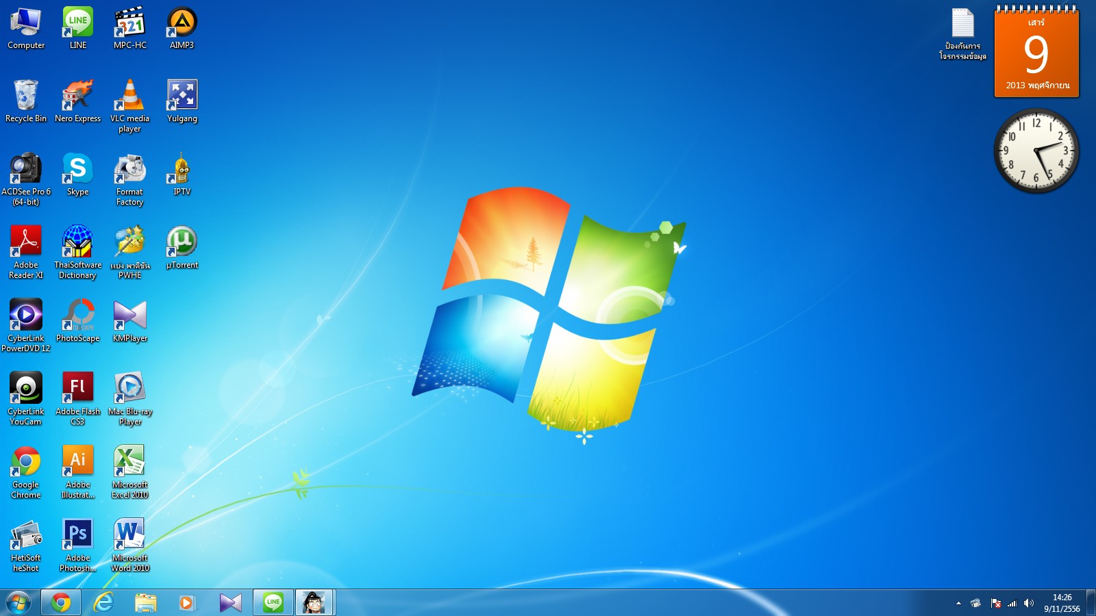Select the CyberLink PowerDVD 12 shortcut
The width and height of the screenshot is (1096, 616).
pos(26,326)
